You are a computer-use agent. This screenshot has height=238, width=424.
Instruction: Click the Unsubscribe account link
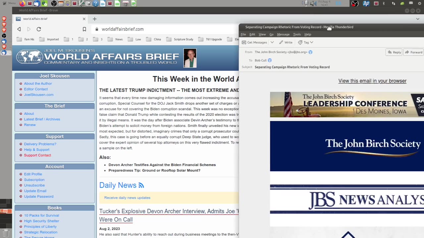tap(34, 185)
